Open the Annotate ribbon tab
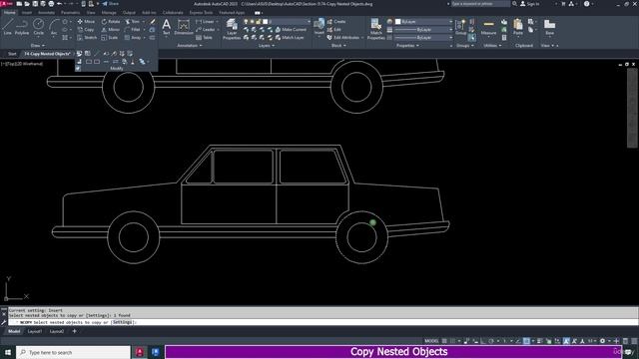Viewport: 639px width, 359px height. 46,13
